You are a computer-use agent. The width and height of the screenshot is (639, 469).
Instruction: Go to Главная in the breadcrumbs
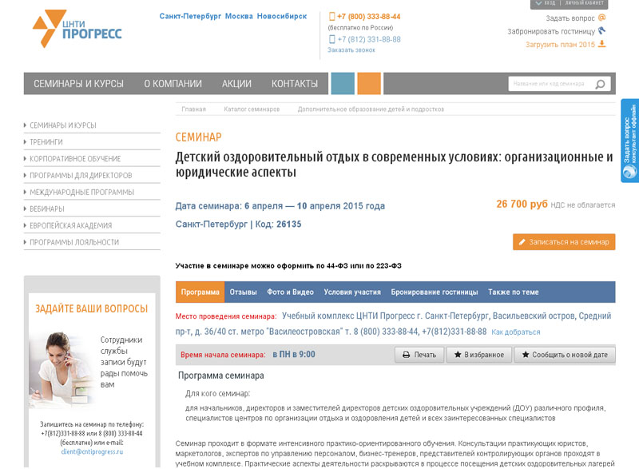(x=193, y=109)
